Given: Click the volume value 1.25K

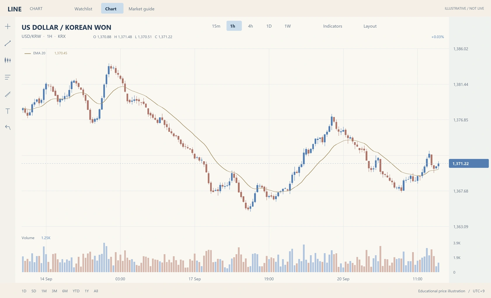Looking at the screenshot, I should pyautogui.click(x=46, y=238).
